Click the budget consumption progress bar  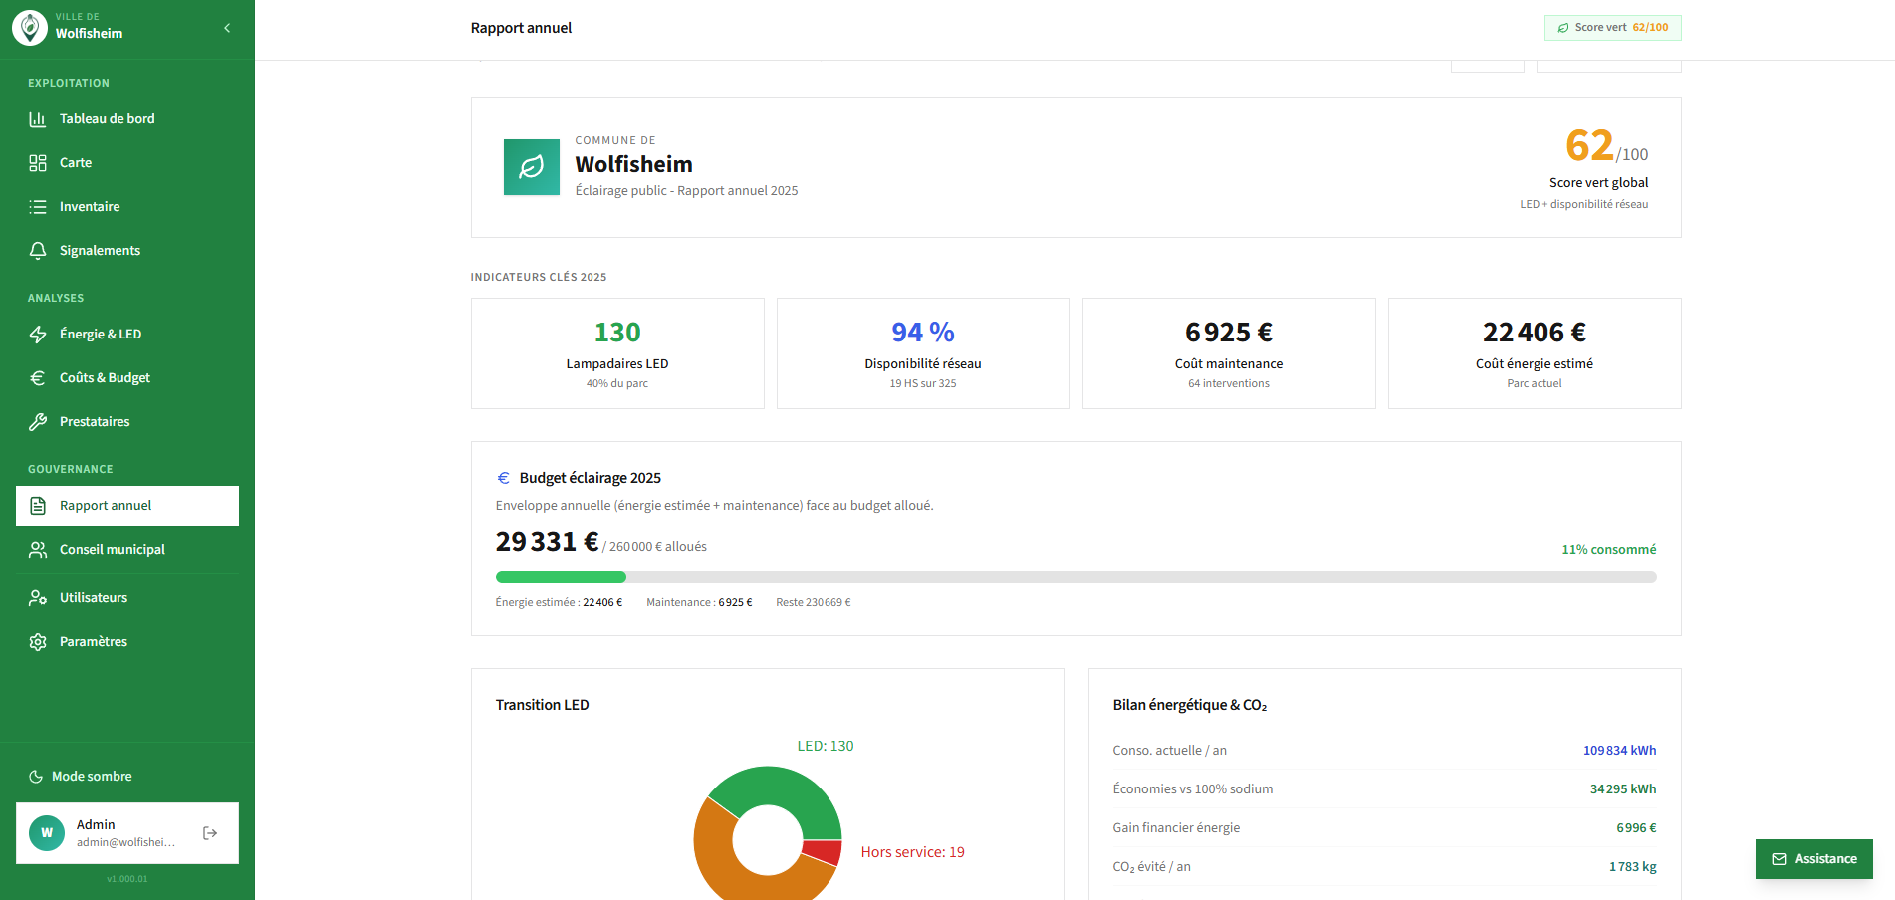tap(1075, 577)
